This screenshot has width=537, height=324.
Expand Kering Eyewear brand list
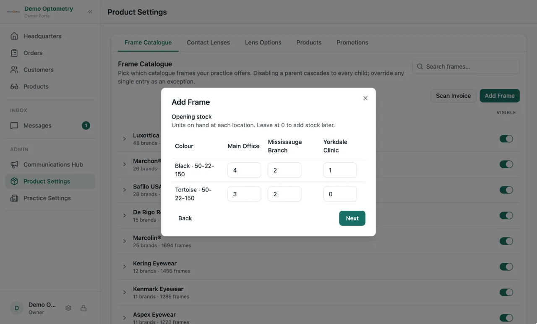click(x=125, y=267)
